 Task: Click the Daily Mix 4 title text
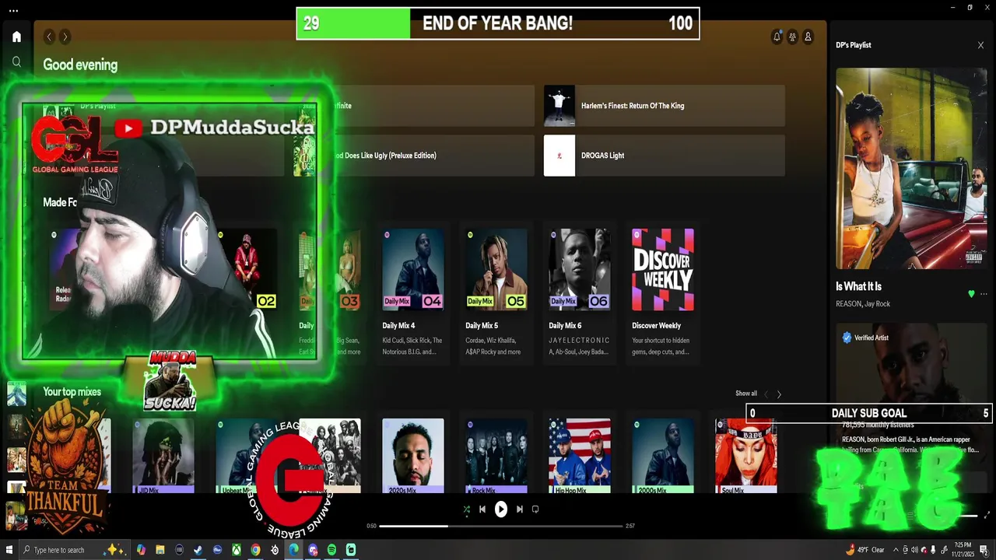[x=398, y=326]
